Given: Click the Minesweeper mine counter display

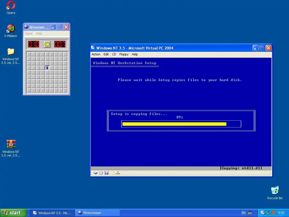Looking at the screenshot, I should coord(34,44).
